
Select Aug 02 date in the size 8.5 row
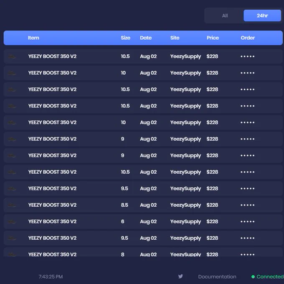[148, 205]
